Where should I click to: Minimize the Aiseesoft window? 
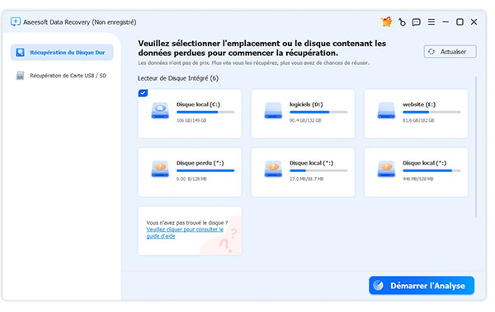pos(445,22)
